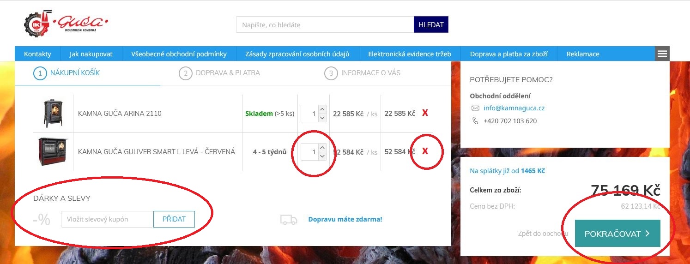Click the email envelope icon

point(475,108)
